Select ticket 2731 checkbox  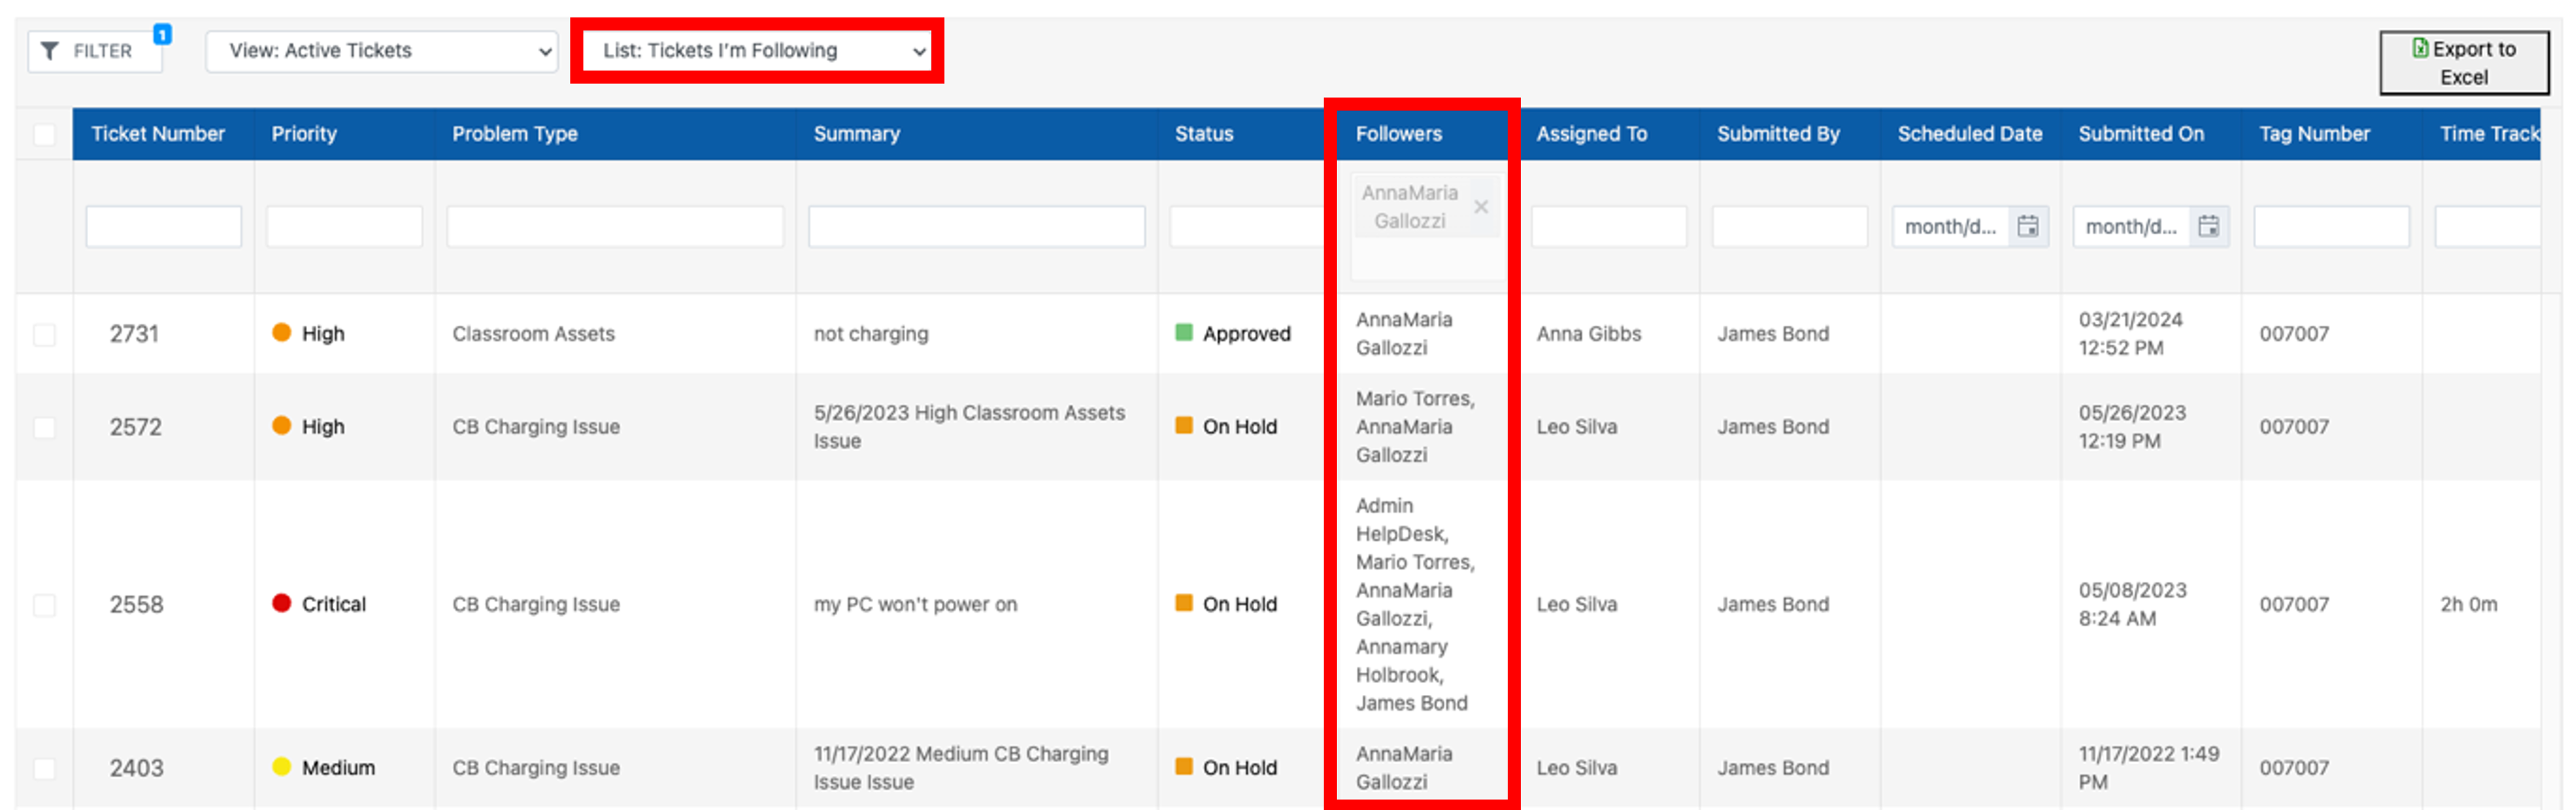[44, 334]
